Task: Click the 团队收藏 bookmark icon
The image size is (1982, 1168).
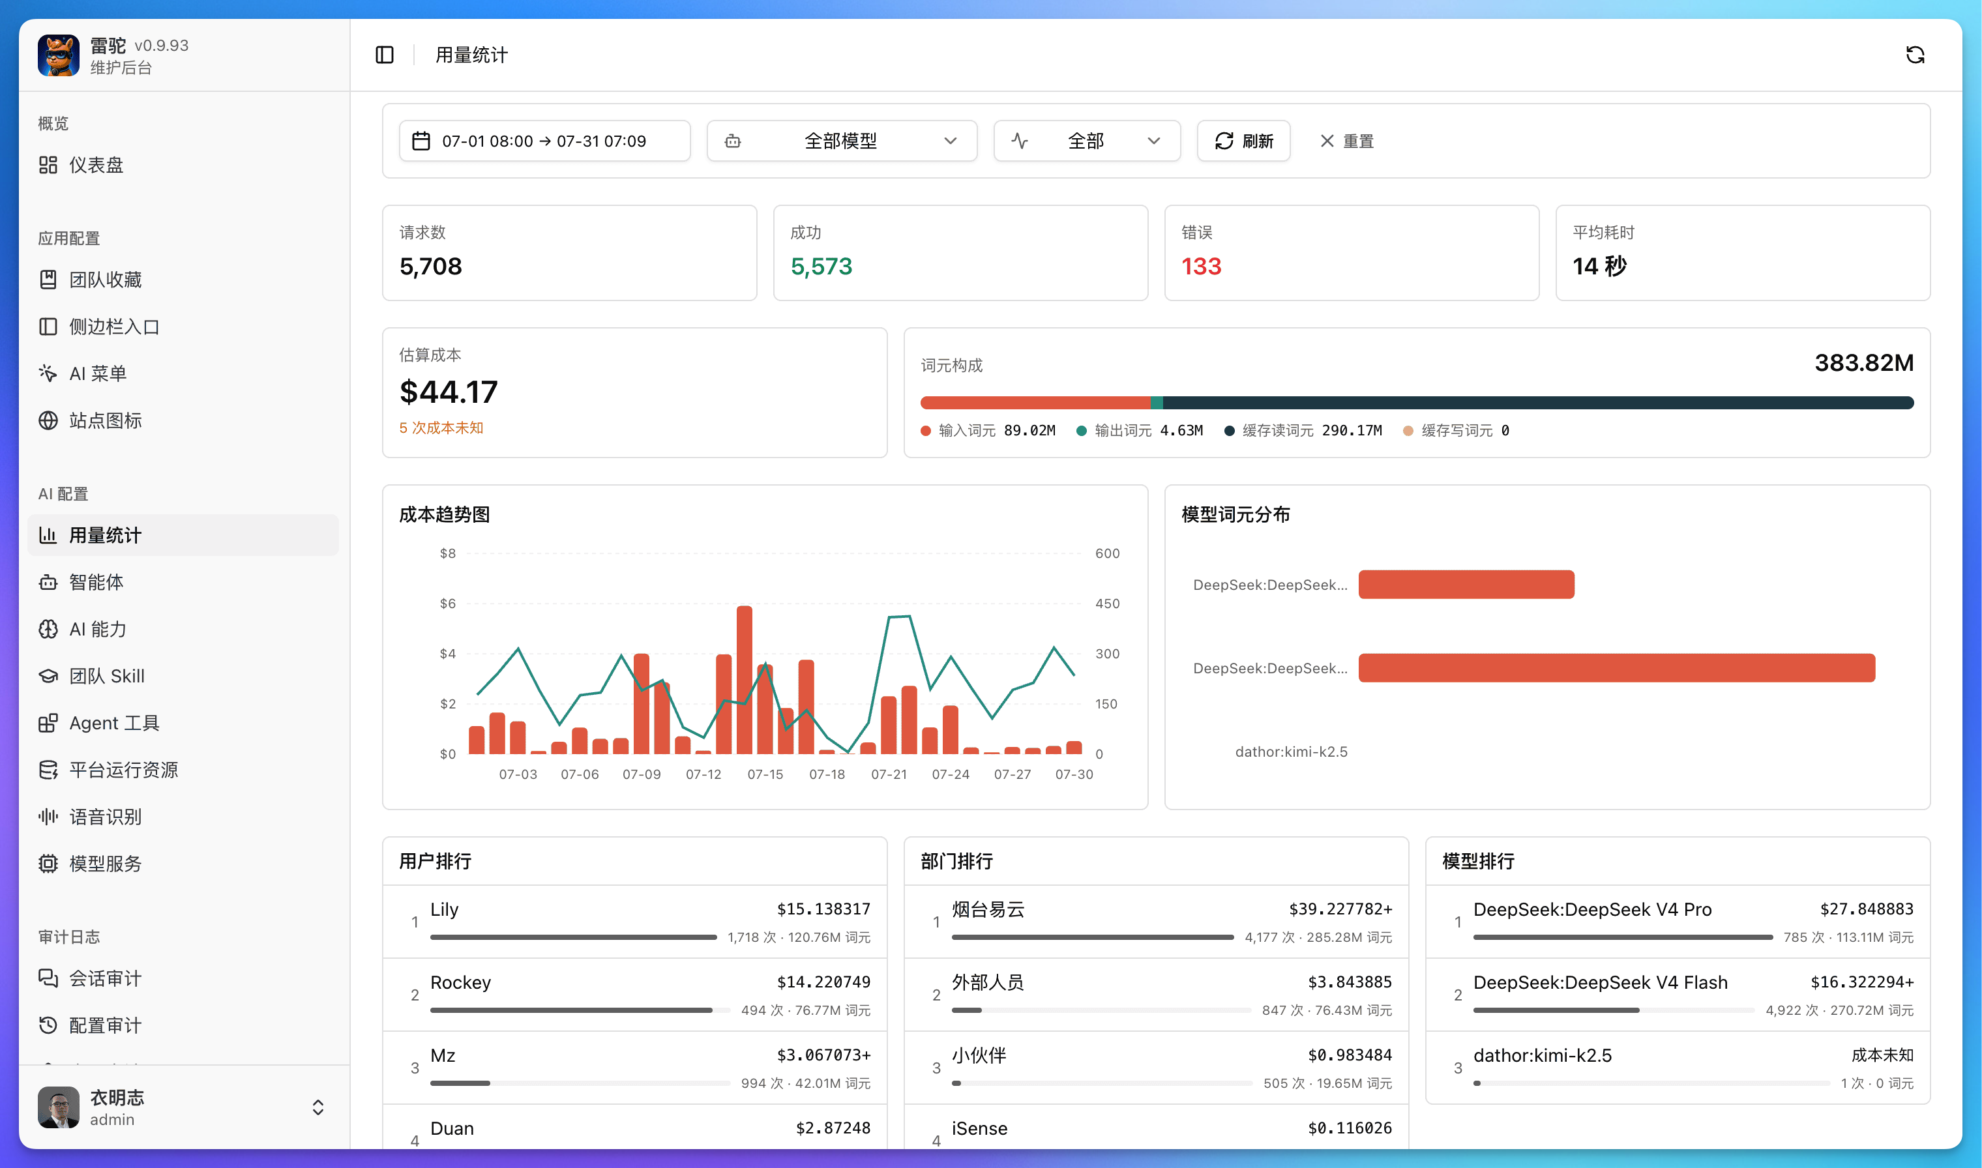Action: [48, 280]
